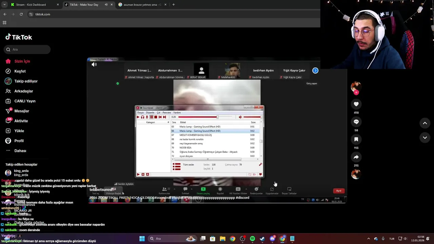Switch to Stream - Kick Dashboard tab
Image resolution: width=434 pixels, height=244 pixels.
coord(35,5)
